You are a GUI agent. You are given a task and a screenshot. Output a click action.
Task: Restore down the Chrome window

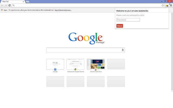[165, 1]
